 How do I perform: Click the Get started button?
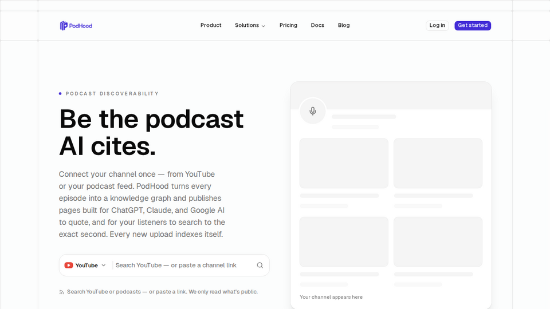tap(473, 25)
